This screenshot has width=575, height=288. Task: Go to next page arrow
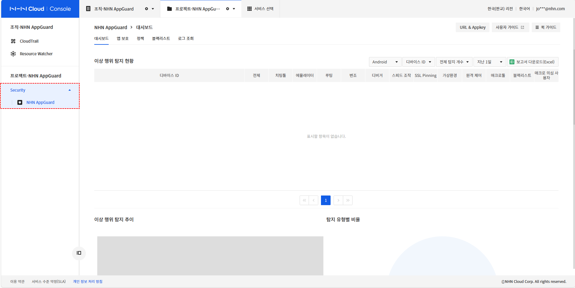[x=338, y=200]
